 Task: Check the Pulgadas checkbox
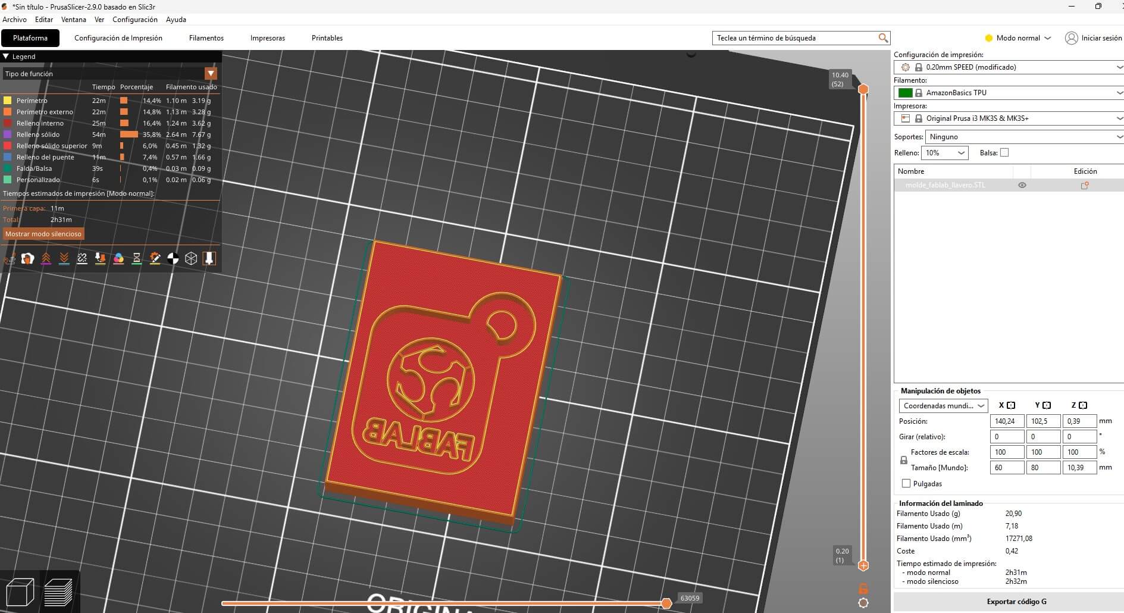pyautogui.click(x=906, y=483)
